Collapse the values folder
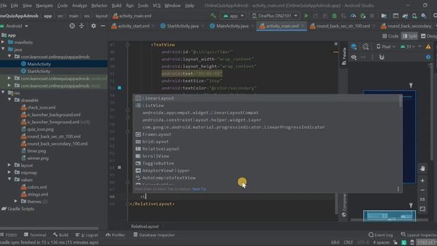 tap(10, 179)
